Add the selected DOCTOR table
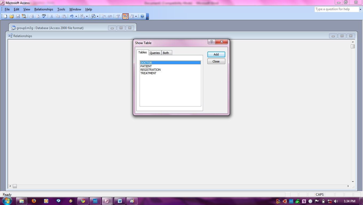 216,54
